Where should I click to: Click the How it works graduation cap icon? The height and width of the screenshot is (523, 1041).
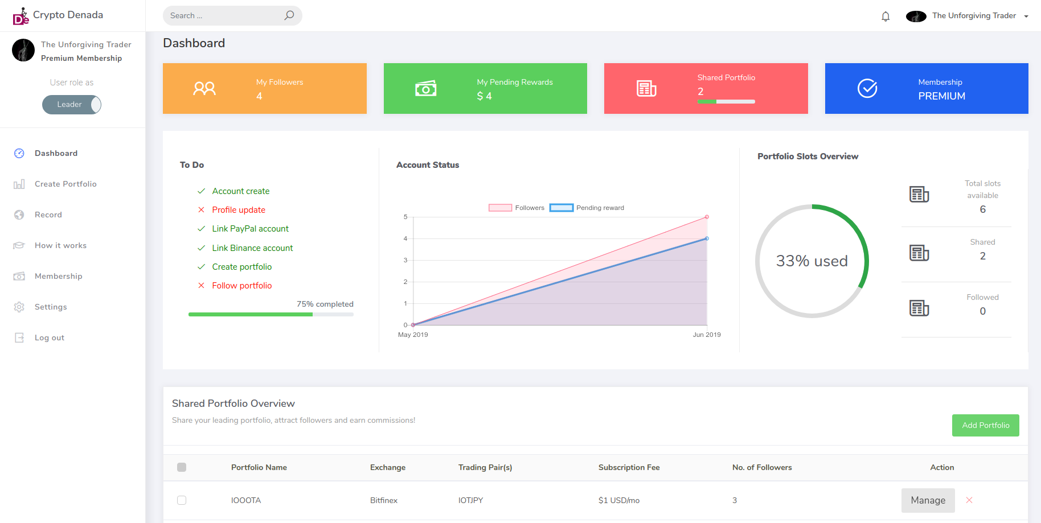pos(19,245)
